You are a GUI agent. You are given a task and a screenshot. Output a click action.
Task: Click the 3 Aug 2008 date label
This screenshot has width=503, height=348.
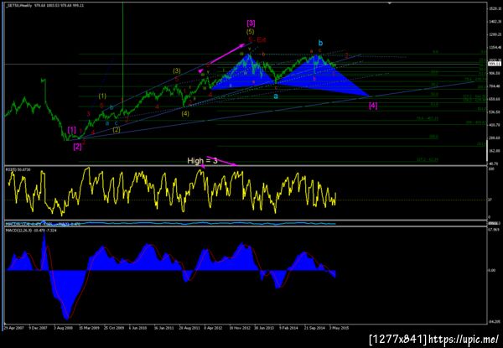point(63,328)
